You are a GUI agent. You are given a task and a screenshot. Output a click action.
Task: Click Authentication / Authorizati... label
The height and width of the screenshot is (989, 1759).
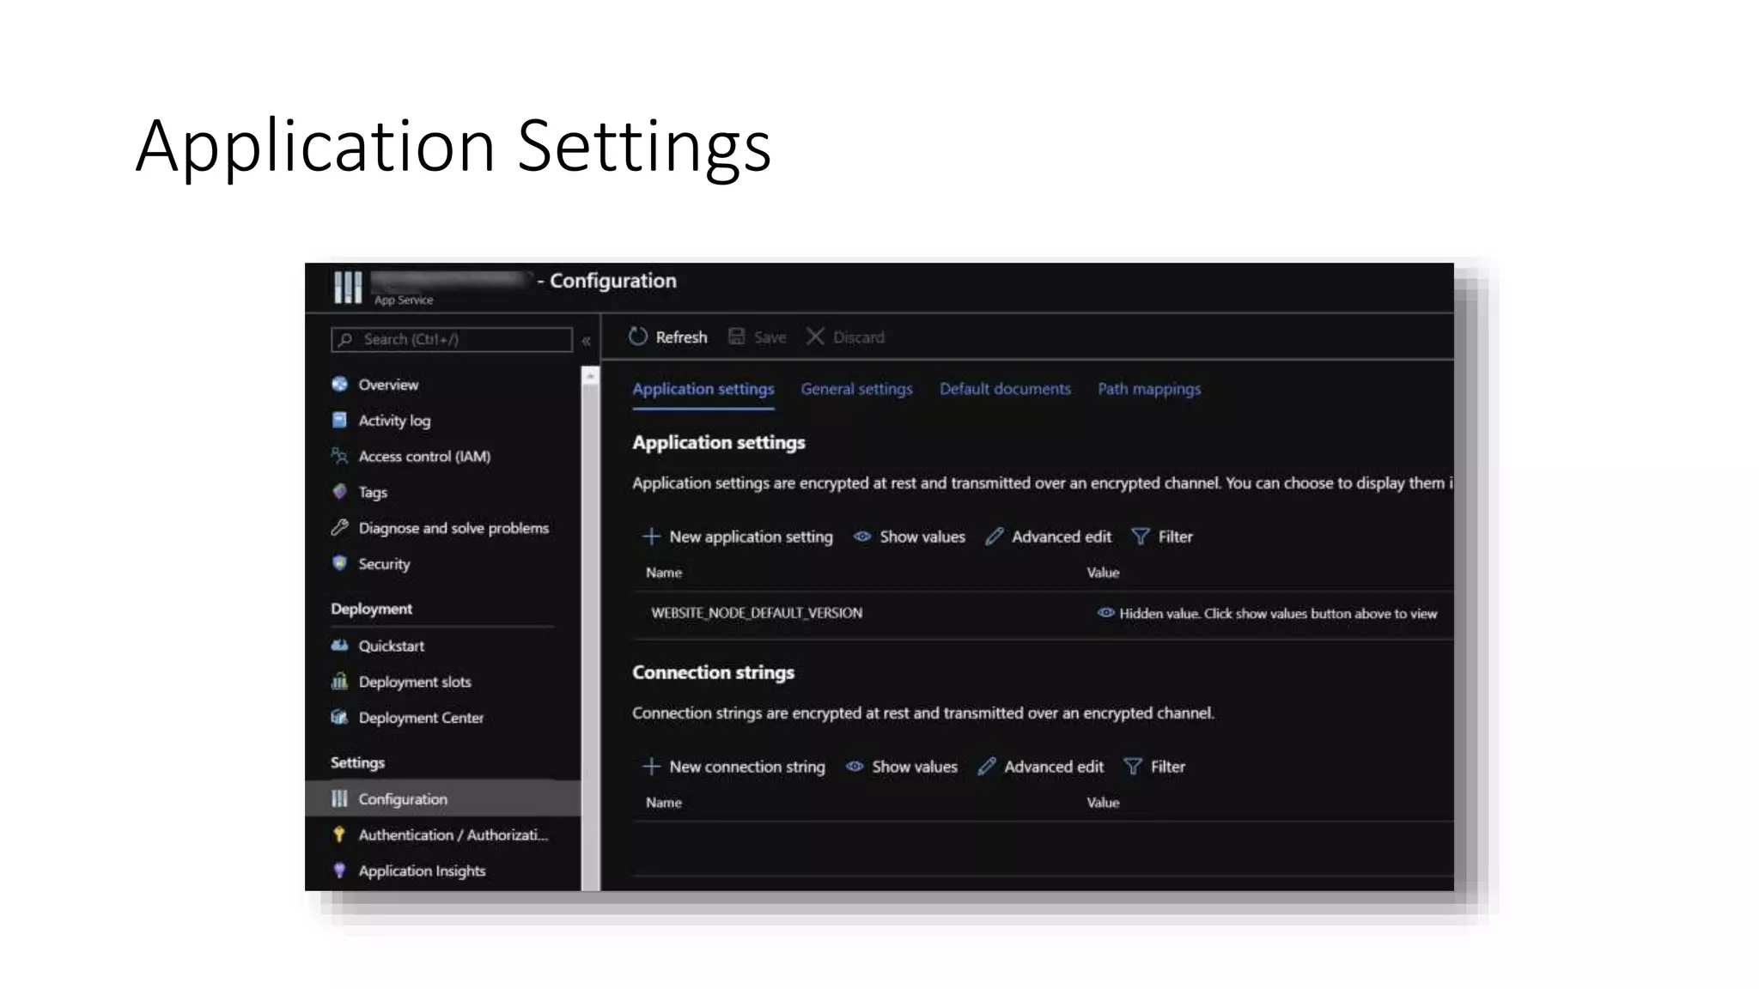[453, 834]
